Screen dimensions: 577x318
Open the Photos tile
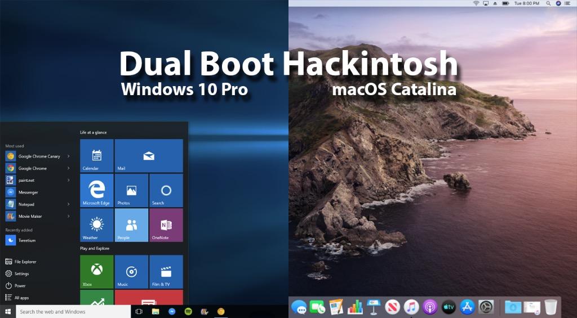(131, 190)
